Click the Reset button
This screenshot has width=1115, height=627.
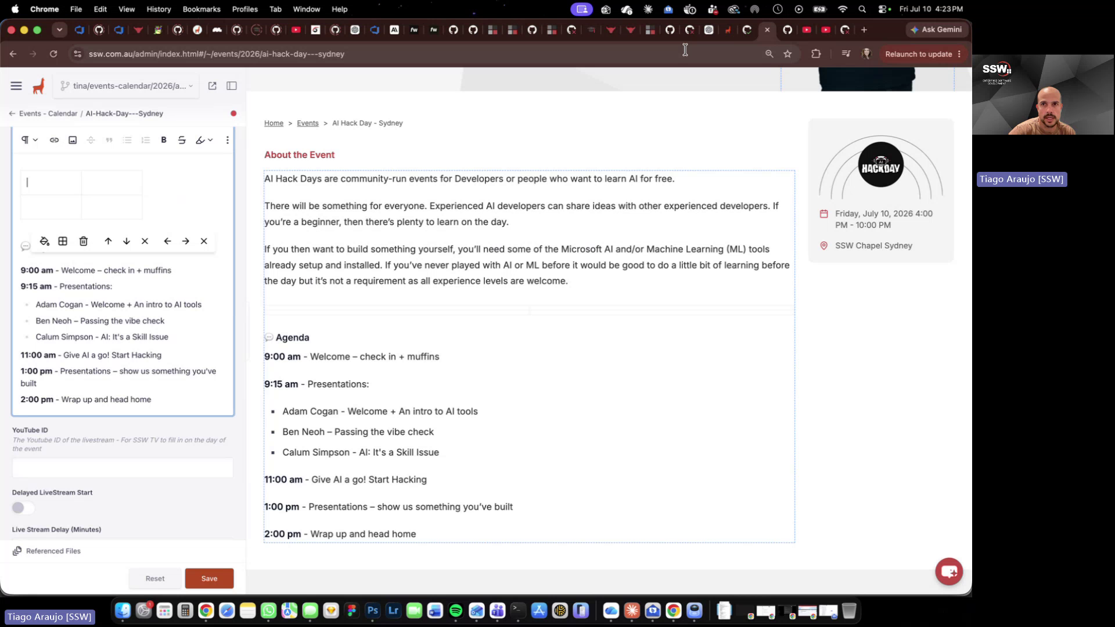(x=155, y=579)
